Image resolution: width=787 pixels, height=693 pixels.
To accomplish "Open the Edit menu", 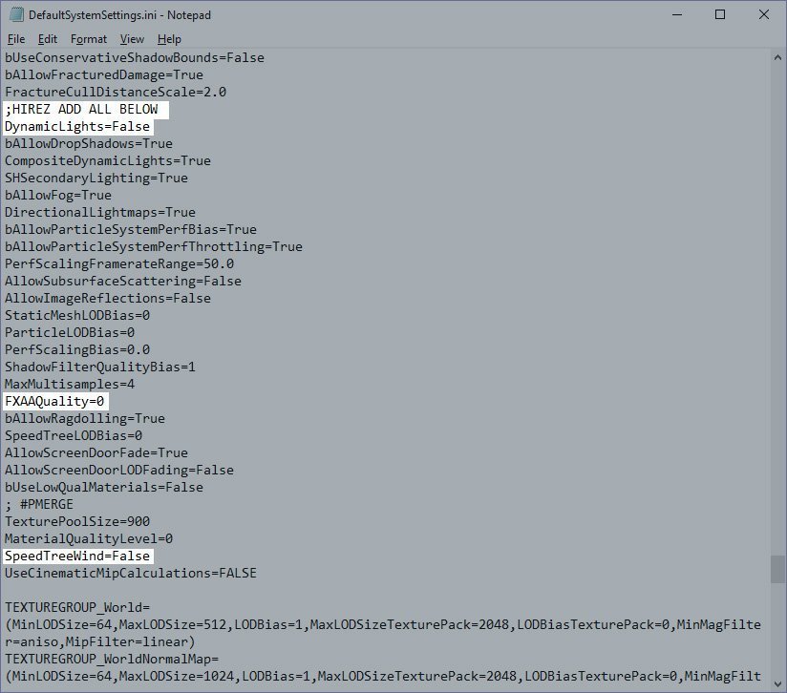I will [x=48, y=39].
